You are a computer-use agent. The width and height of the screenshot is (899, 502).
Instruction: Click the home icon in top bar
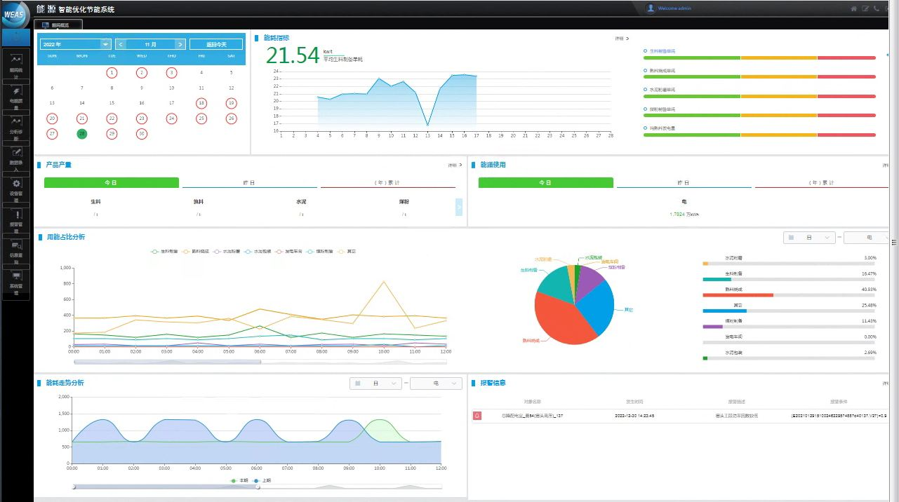coord(853,8)
